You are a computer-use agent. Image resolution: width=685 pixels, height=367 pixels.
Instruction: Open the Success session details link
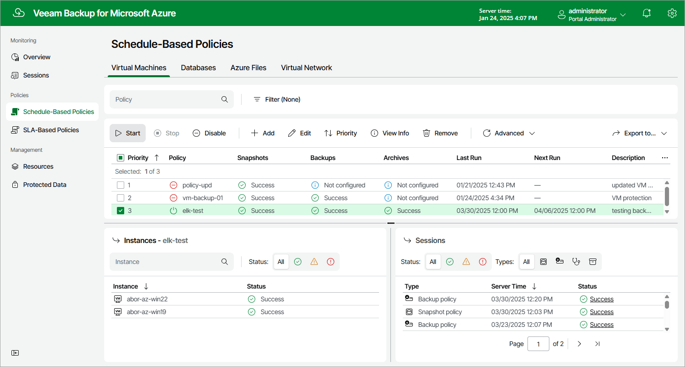(601, 299)
